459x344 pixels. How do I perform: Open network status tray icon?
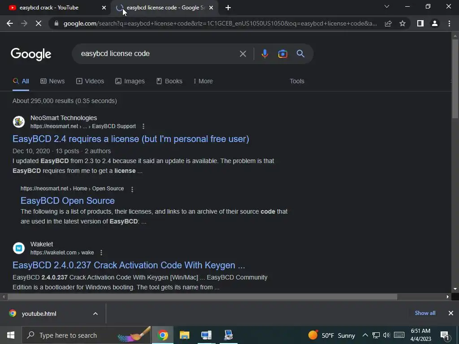[376, 335]
